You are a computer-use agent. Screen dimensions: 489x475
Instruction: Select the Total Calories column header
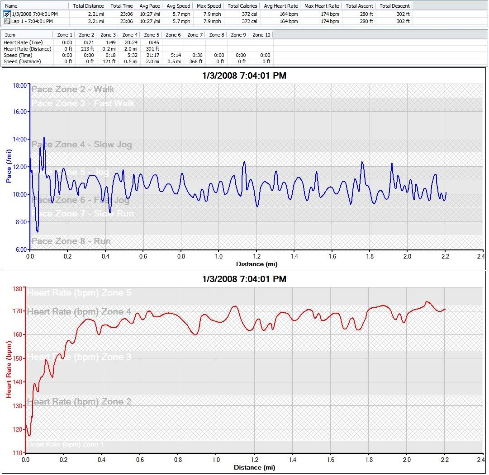(242, 6)
